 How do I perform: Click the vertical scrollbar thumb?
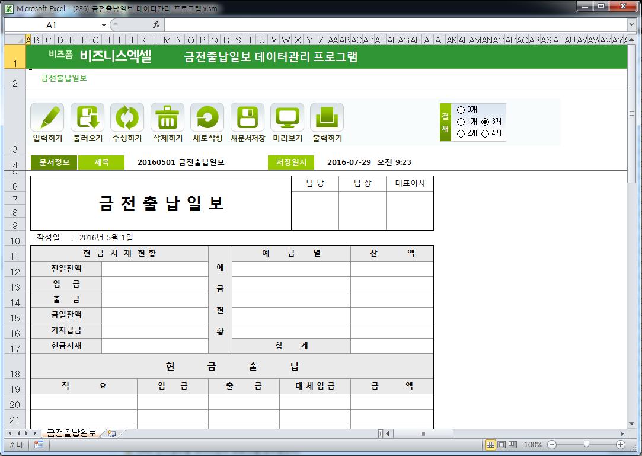point(631,113)
